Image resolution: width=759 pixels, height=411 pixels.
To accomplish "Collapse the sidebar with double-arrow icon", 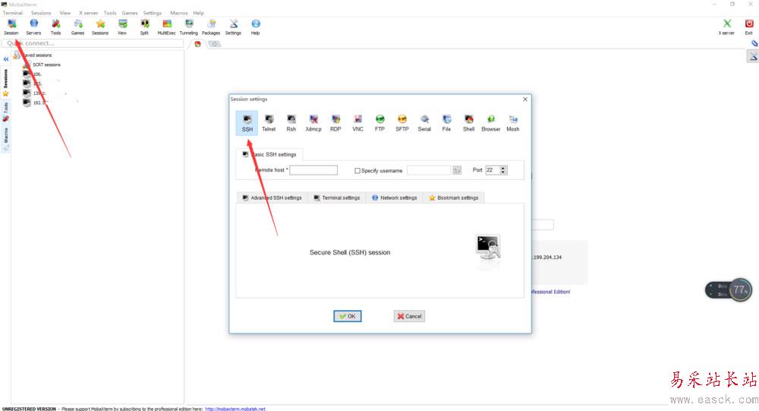I will [x=6, y=59].
